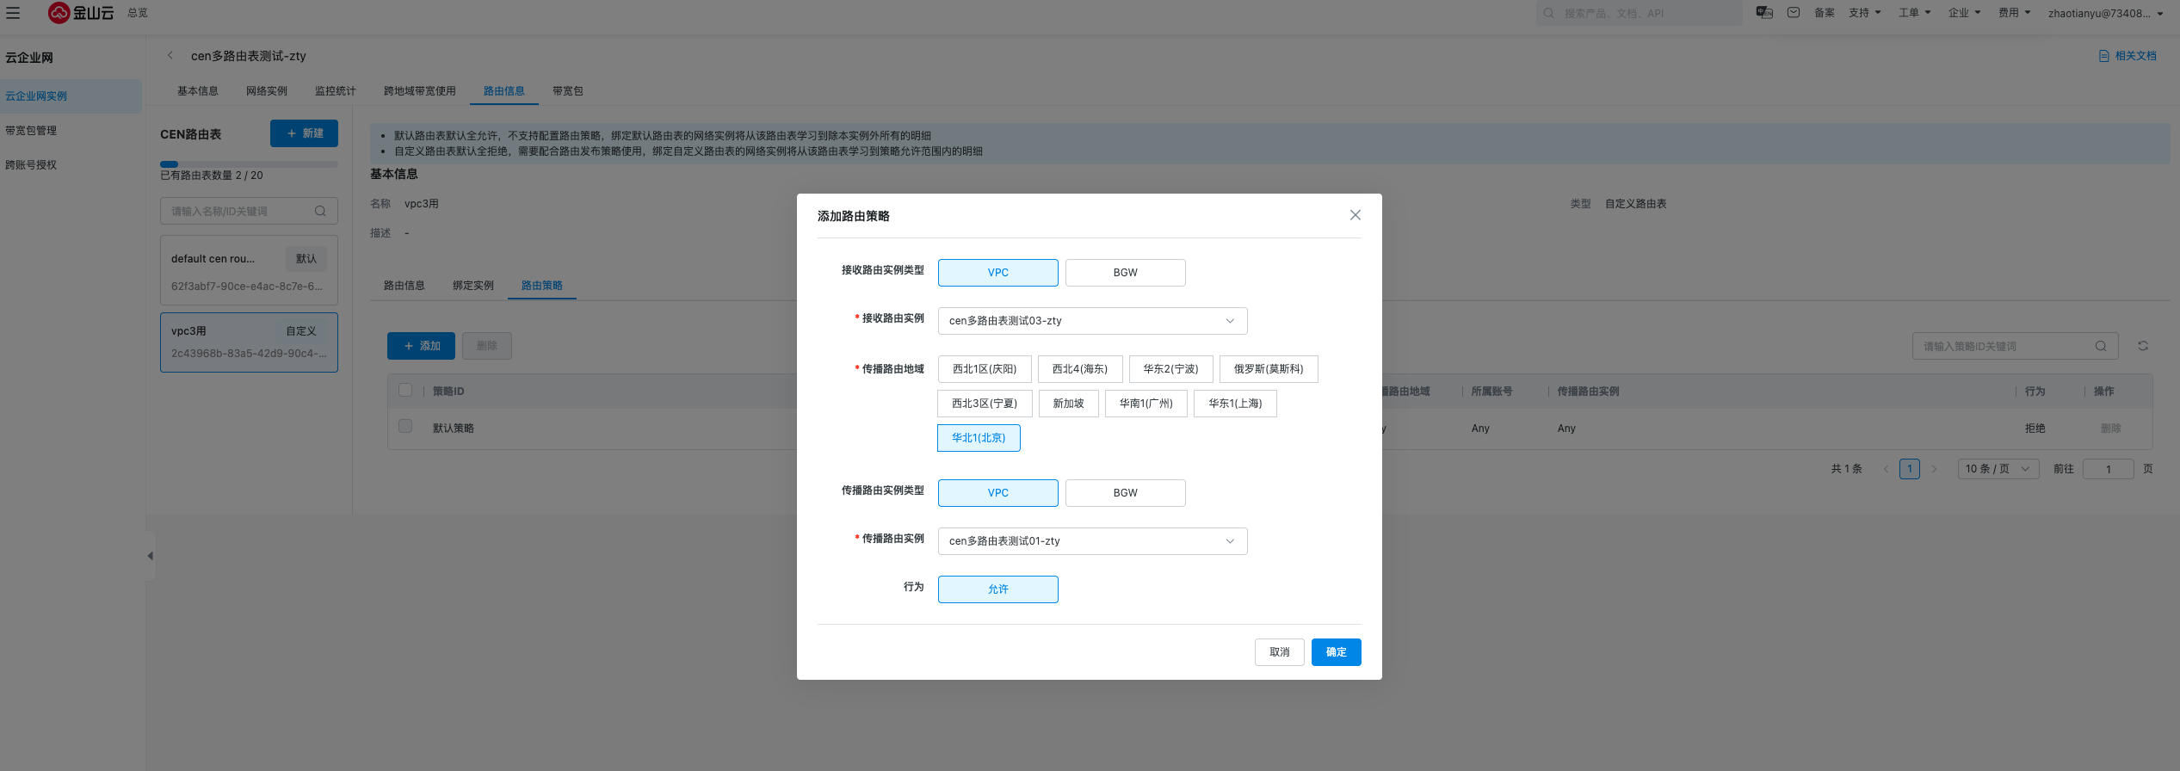The width and height of the screenshot is (2180, 771).
Task: Click 取消 in the dialog
Action: point(1280,652)
